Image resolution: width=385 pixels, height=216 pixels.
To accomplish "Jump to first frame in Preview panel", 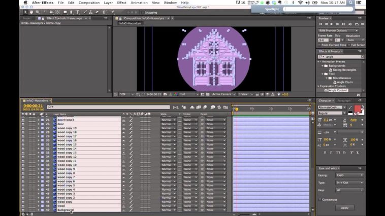I will 320,24.
